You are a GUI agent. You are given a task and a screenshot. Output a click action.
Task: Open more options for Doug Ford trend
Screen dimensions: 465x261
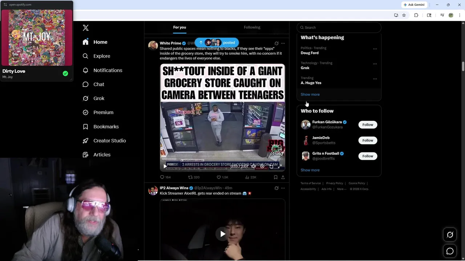[x=375, y=49]
